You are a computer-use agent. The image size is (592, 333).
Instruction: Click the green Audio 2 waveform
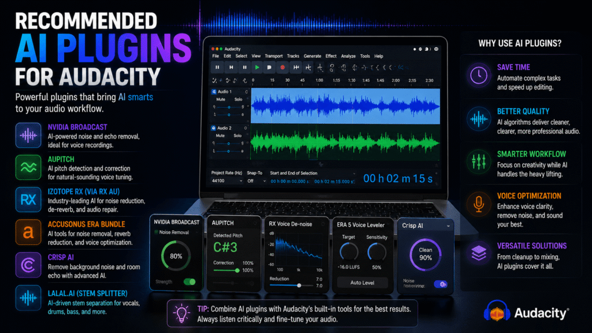[x=345, y=142]
